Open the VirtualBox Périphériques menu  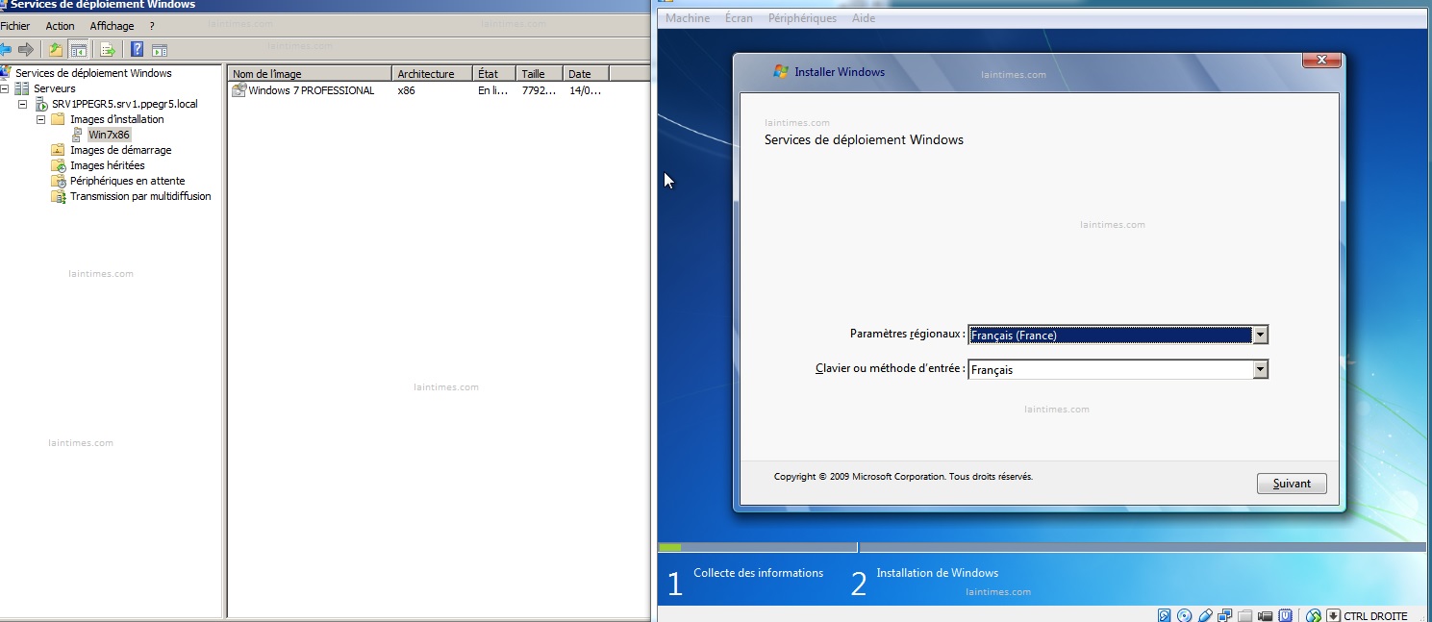(802, 18)
